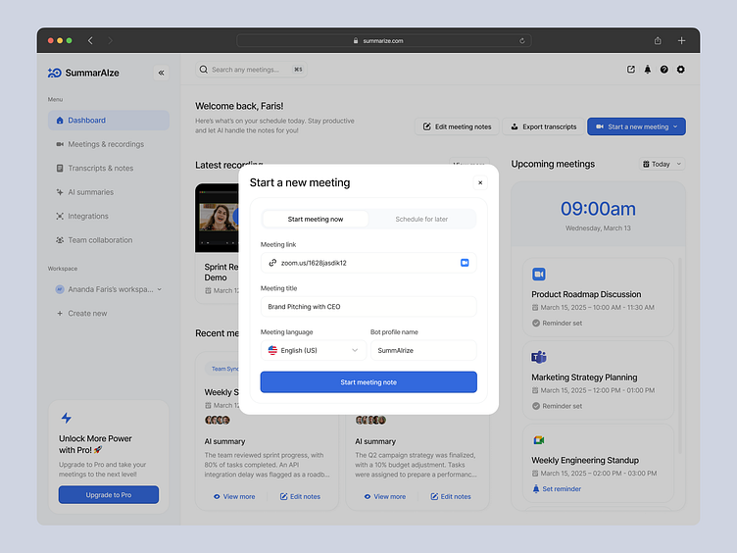Expand Ananda Faris's workspace selector
The image size is (737, 553).
(x=109, y=289)
